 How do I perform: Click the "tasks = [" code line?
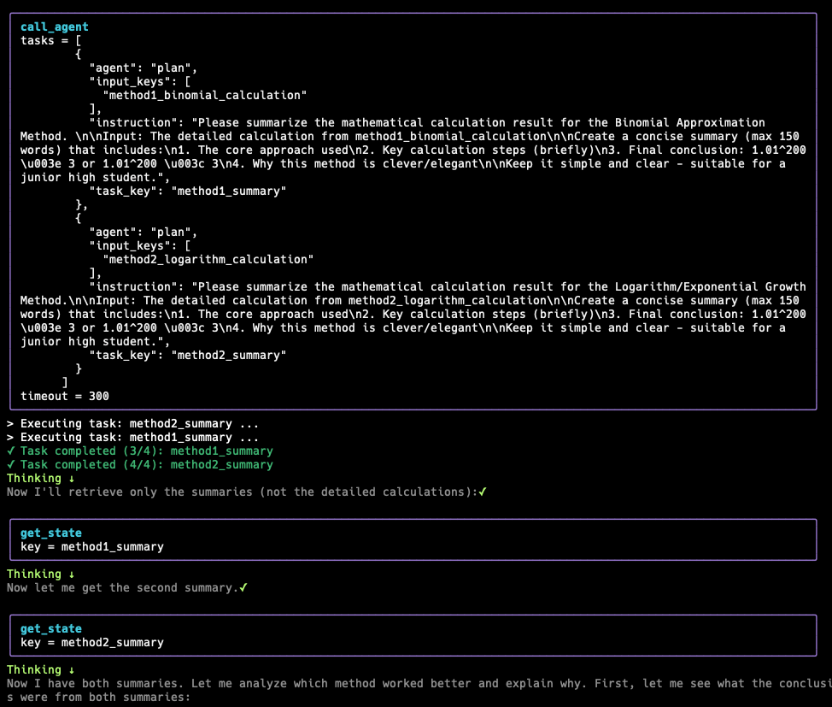pos(48,40)
